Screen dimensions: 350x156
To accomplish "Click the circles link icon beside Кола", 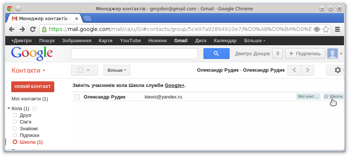I will [34, 109].
